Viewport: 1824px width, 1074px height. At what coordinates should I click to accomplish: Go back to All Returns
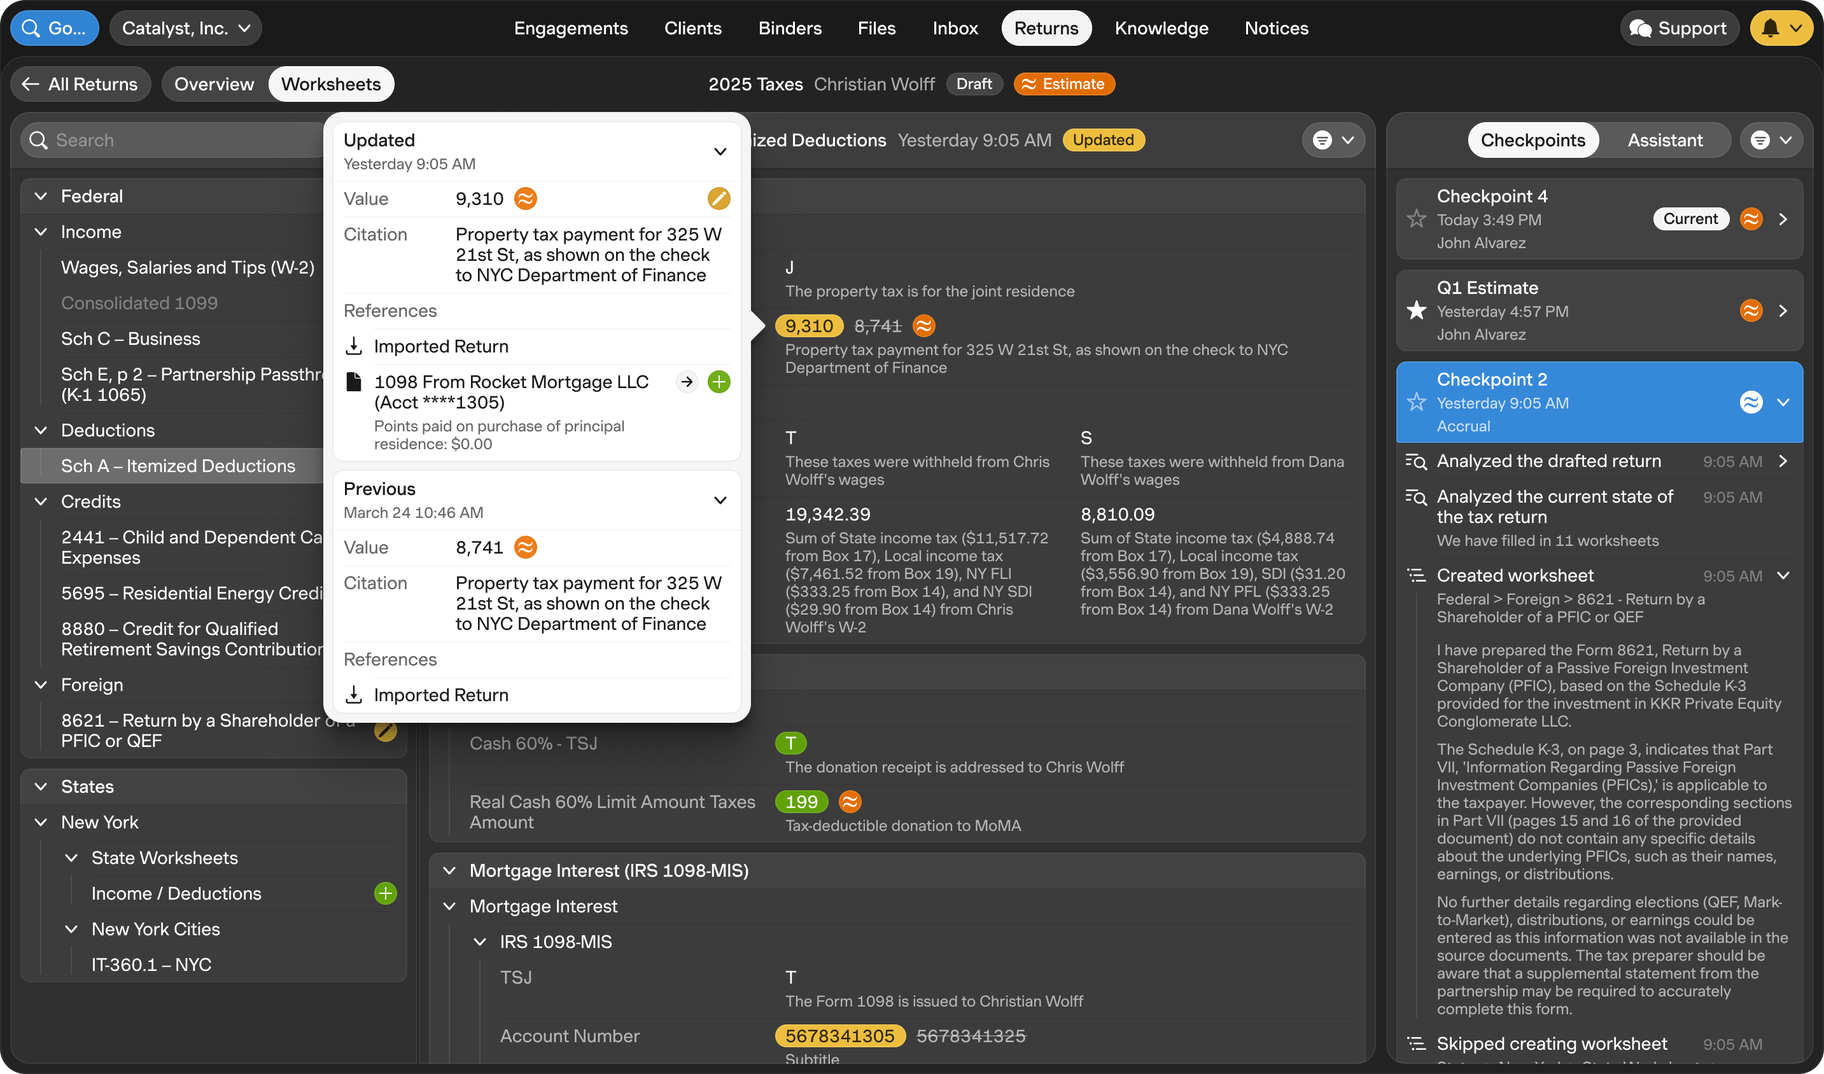[80, 84]
